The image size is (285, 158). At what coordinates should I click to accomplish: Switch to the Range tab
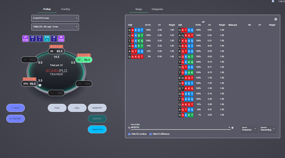coord(139,9)
